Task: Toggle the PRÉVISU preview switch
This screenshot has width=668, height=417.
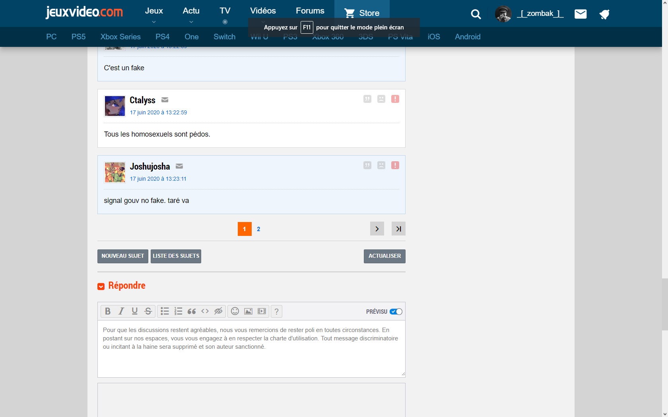Action: [x=396, y=312]
